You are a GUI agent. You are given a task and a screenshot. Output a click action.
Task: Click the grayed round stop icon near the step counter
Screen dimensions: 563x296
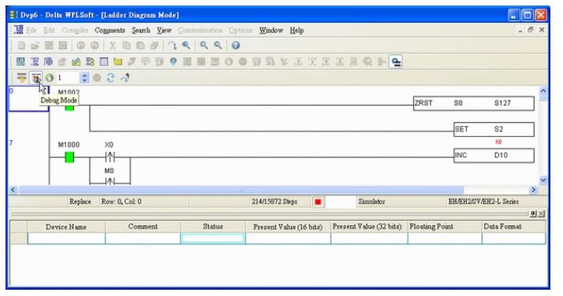pos(97,78)
